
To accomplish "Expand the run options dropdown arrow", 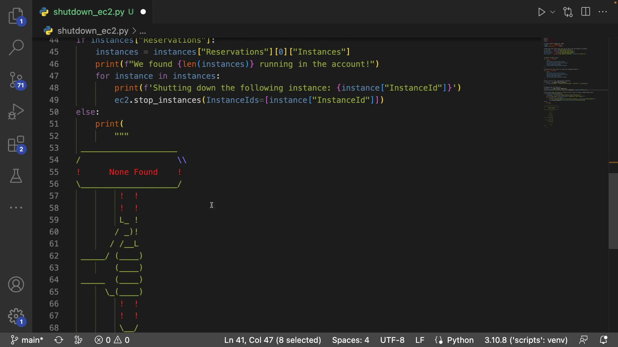I will [553, 12].
